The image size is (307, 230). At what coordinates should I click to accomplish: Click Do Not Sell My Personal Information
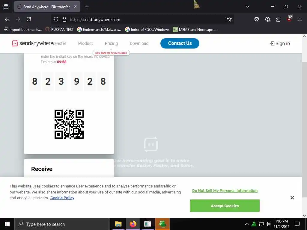coord(225,190)
